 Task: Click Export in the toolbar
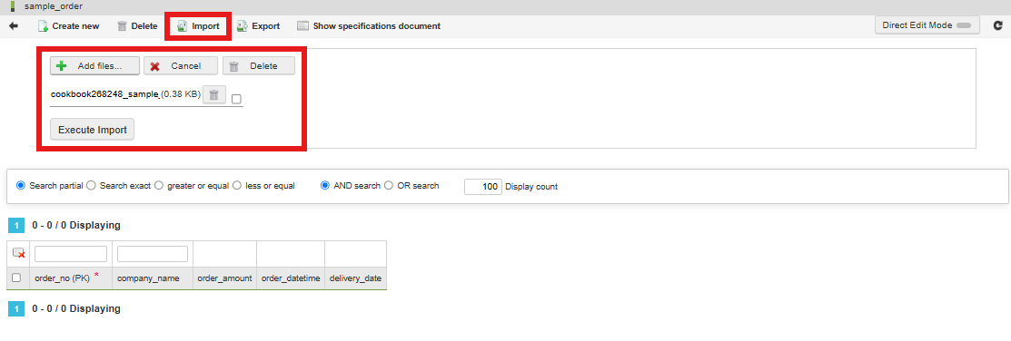(258, 26)
